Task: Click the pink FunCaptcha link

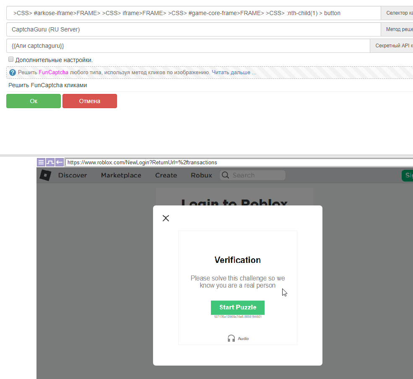Action: pyautogui.click(x=53, y=73)
